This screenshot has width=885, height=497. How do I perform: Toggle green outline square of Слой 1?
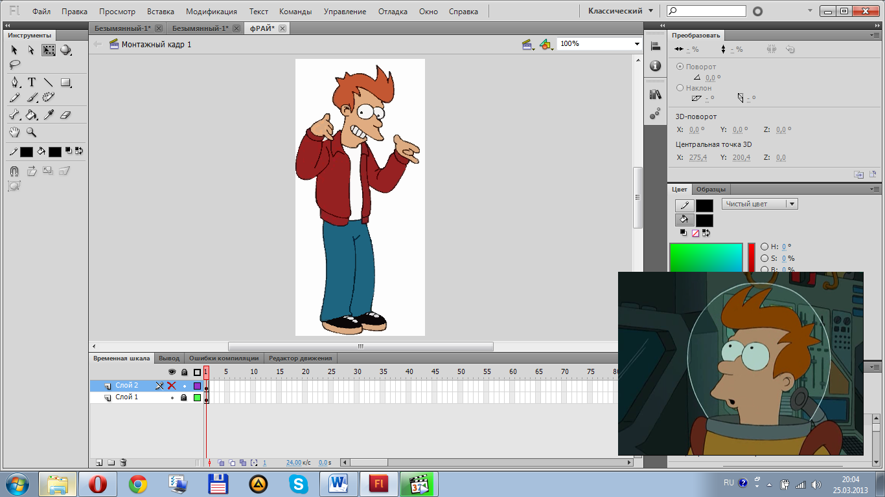[198, 397]
